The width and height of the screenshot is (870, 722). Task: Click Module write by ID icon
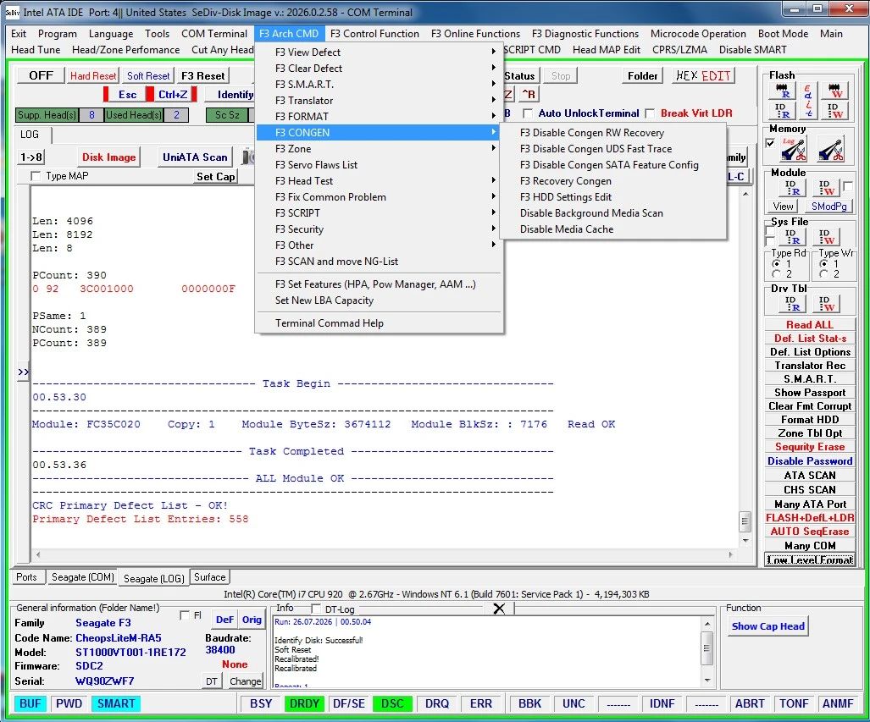click(x=826, y=188)
